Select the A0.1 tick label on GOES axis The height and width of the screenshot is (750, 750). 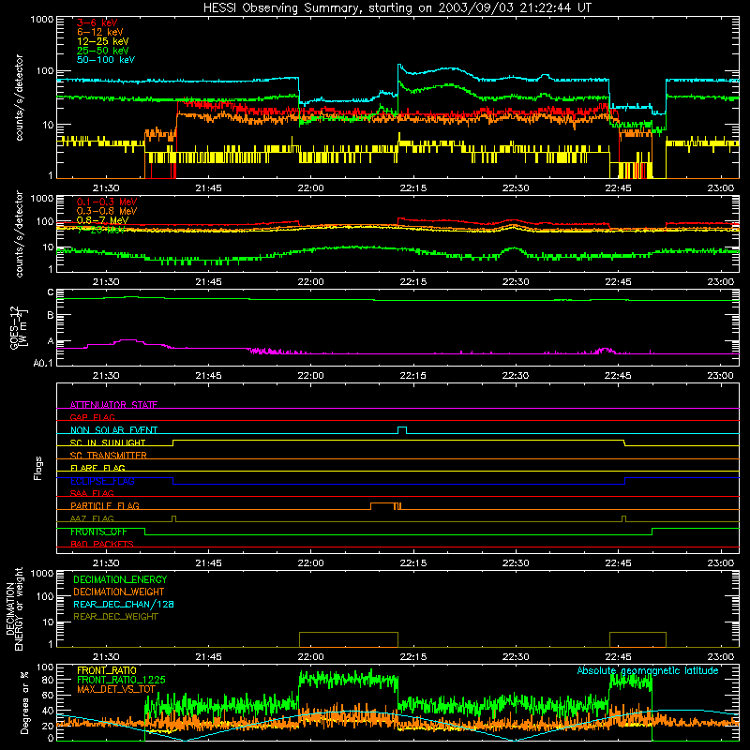coord(43,364)
